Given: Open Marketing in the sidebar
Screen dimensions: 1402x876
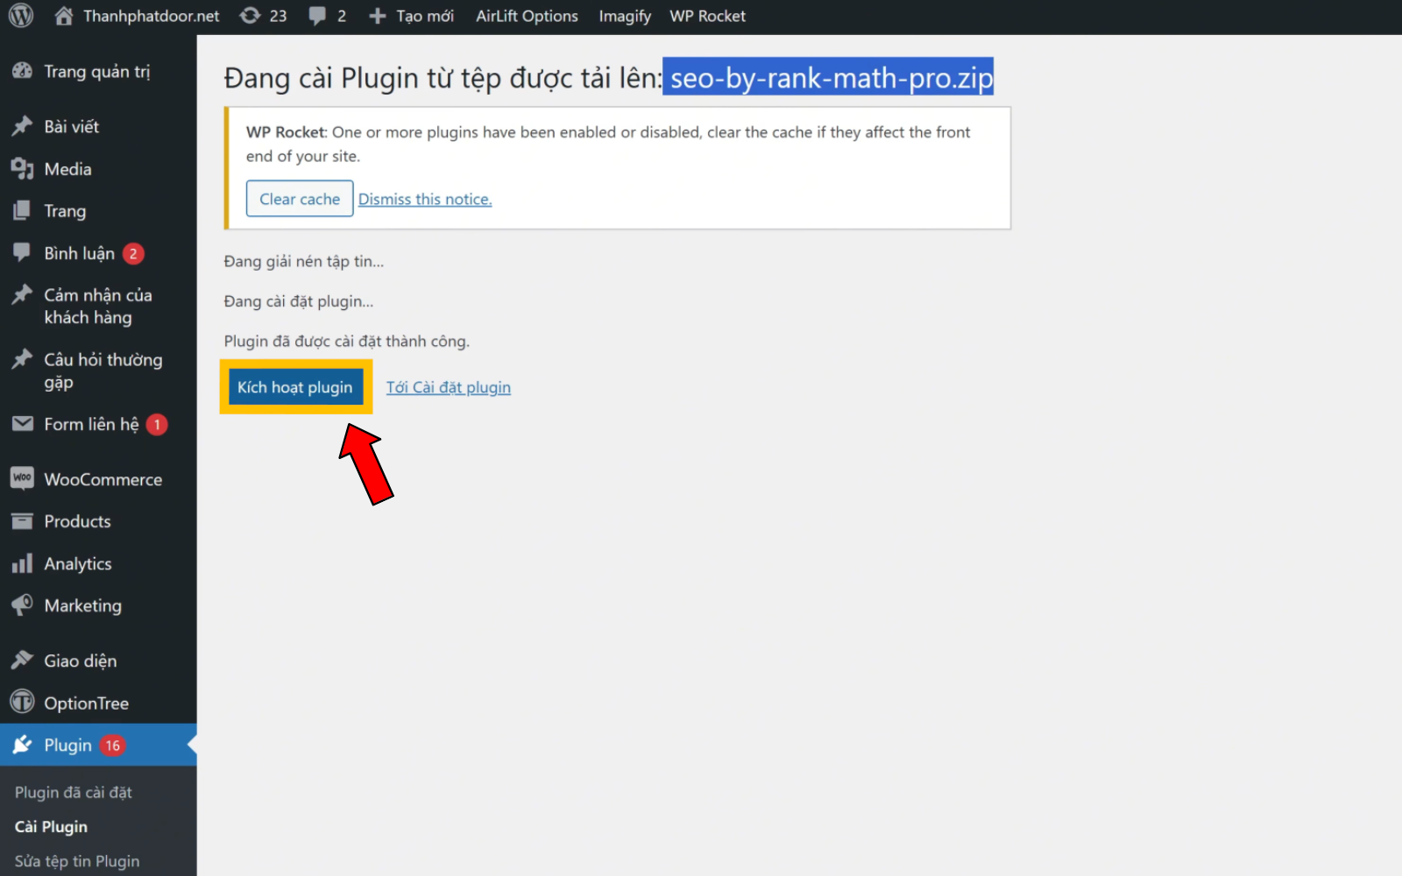Looking at the screenshot, I should [83, 605].
